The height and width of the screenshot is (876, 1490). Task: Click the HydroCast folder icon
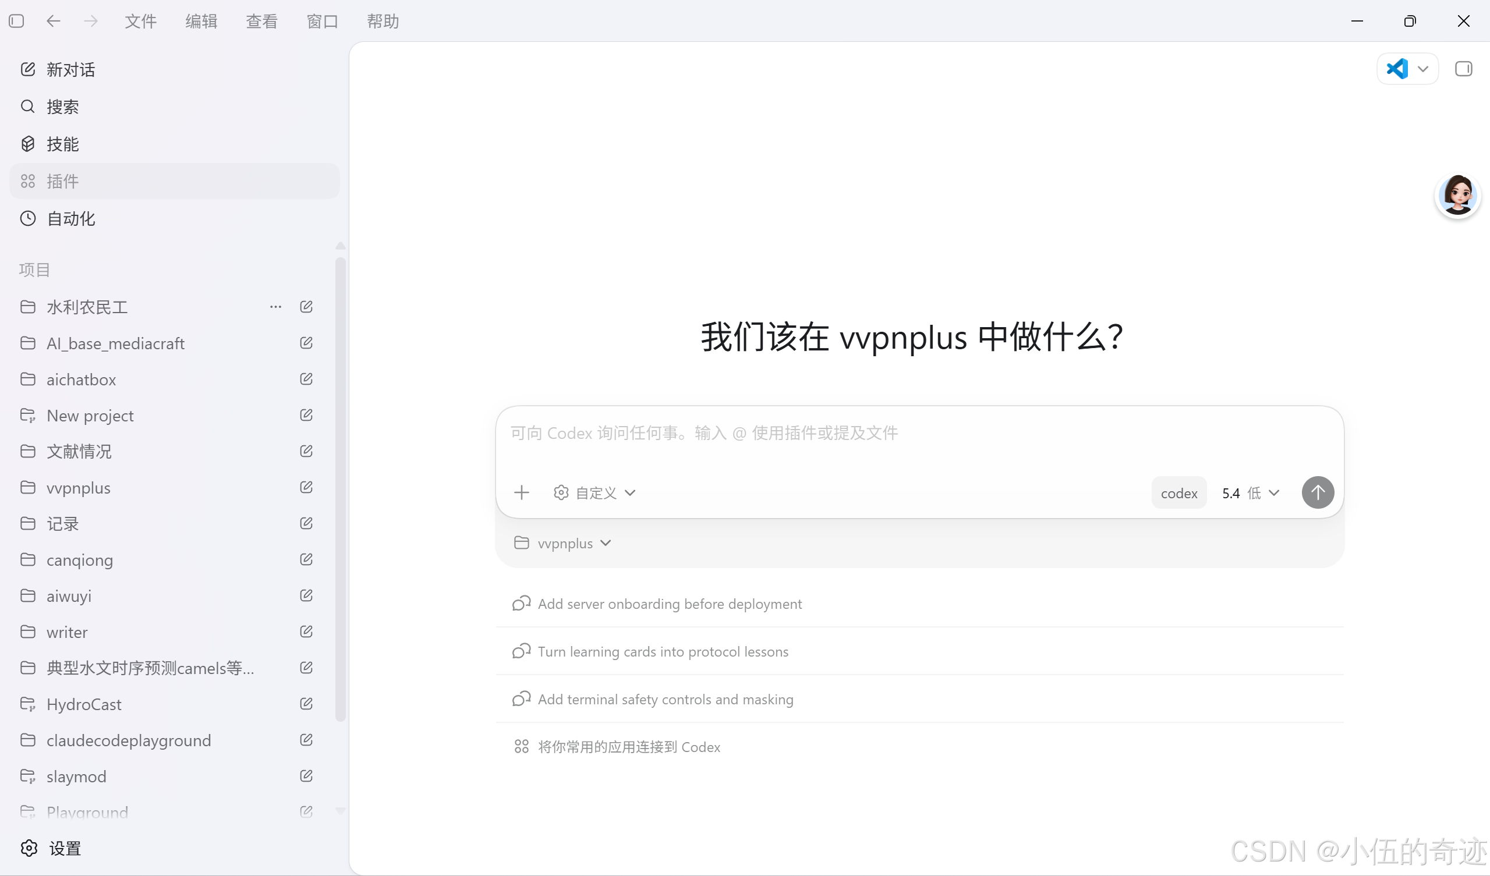[x=28, y=704]
